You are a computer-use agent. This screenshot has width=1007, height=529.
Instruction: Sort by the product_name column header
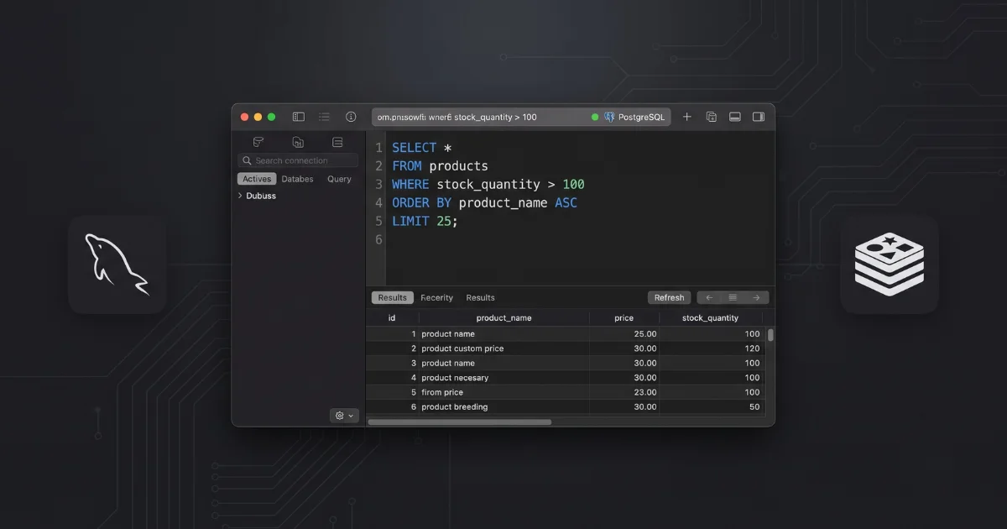[503, 318]
